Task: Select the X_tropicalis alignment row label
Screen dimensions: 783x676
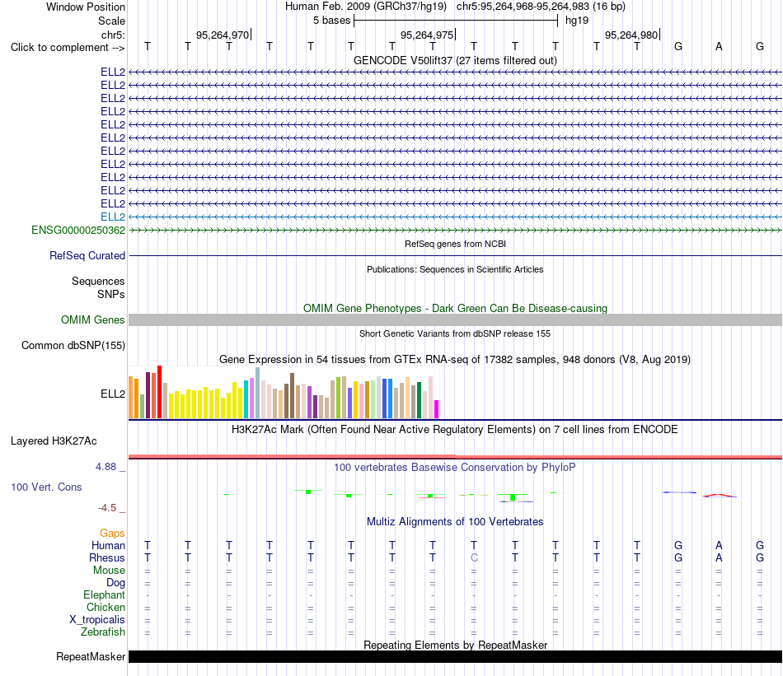Action: 97,620
